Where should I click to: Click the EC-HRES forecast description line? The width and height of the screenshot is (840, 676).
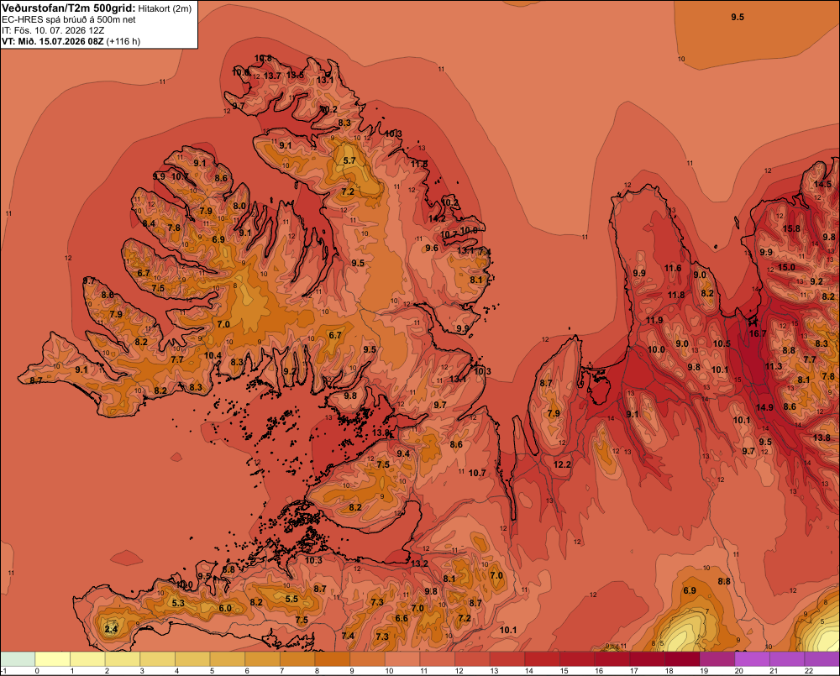[69, 19]
